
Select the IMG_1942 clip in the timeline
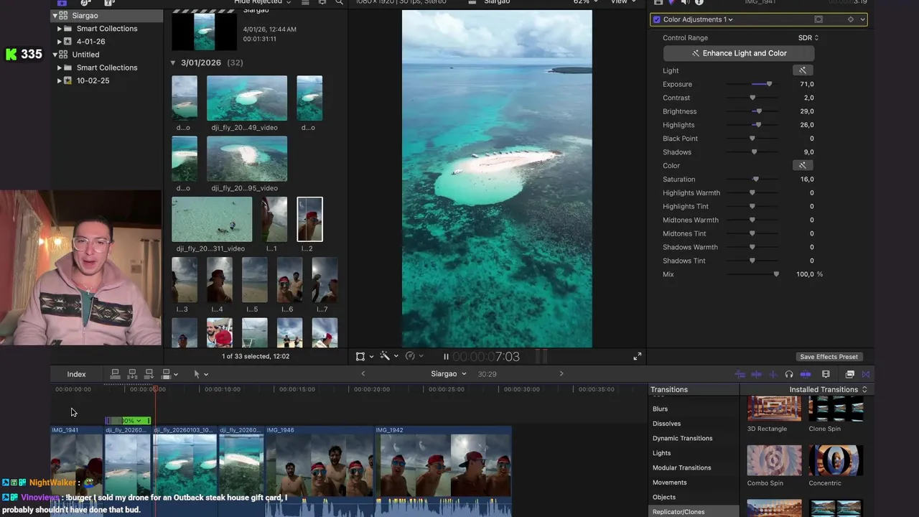tap(444, 471)
